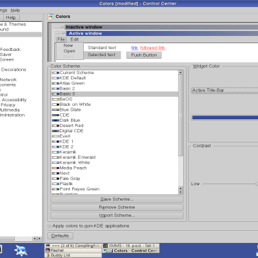Image resolution: width=258 pixels, height=258 pixels.
Task: Click the XMMS taskbar entry icon
Action: (106, 246)
